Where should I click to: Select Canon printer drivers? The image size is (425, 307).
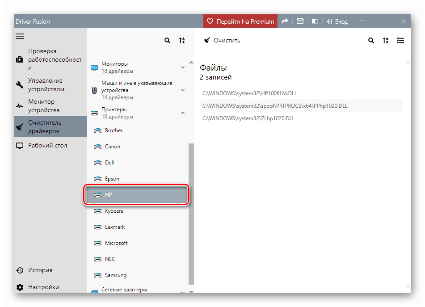[138, 147]
